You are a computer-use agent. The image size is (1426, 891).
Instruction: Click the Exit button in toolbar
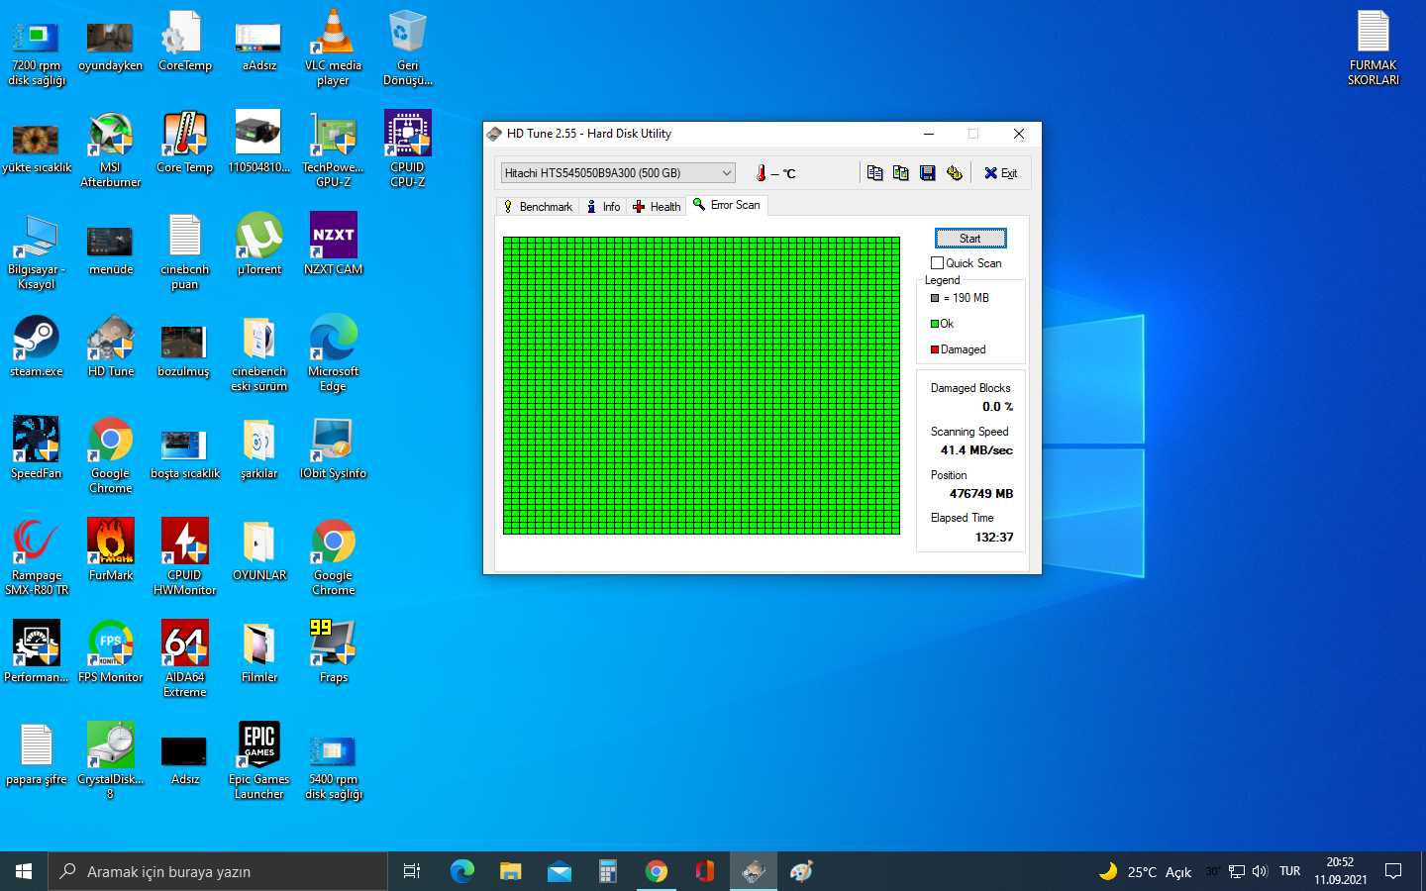pyautogui.click(x=1000, y=173)
